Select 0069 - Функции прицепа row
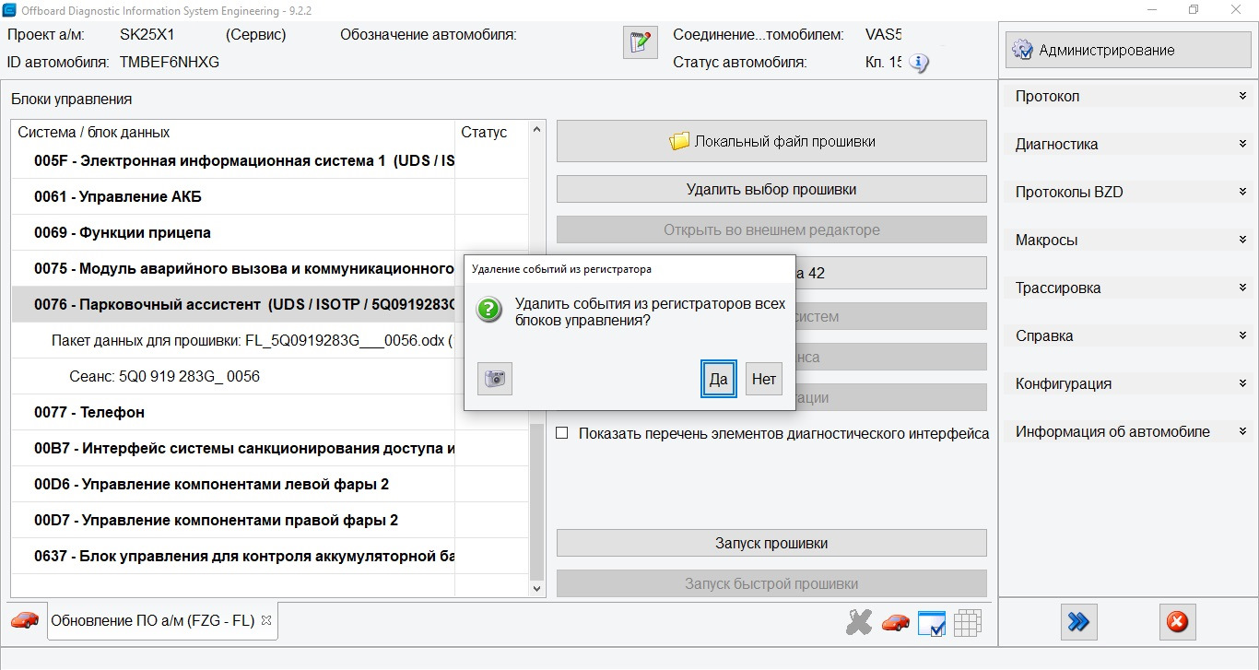1259x670 pixels. click(270, 232)
